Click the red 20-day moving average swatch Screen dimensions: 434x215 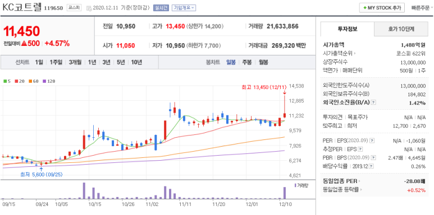click(x=16, y=81)
